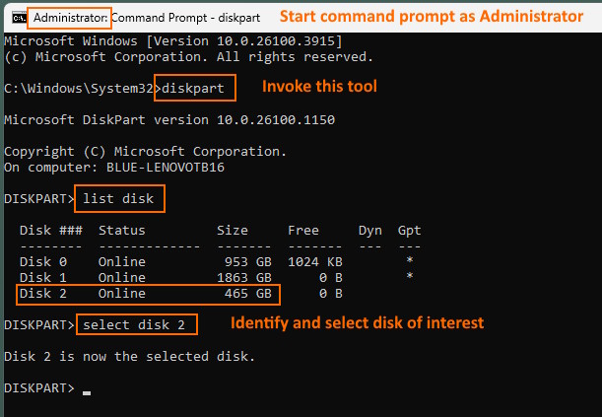Viewport: 602px width, 417px height.
Task: Click the Online status of Disk 0
Action: 122,262
